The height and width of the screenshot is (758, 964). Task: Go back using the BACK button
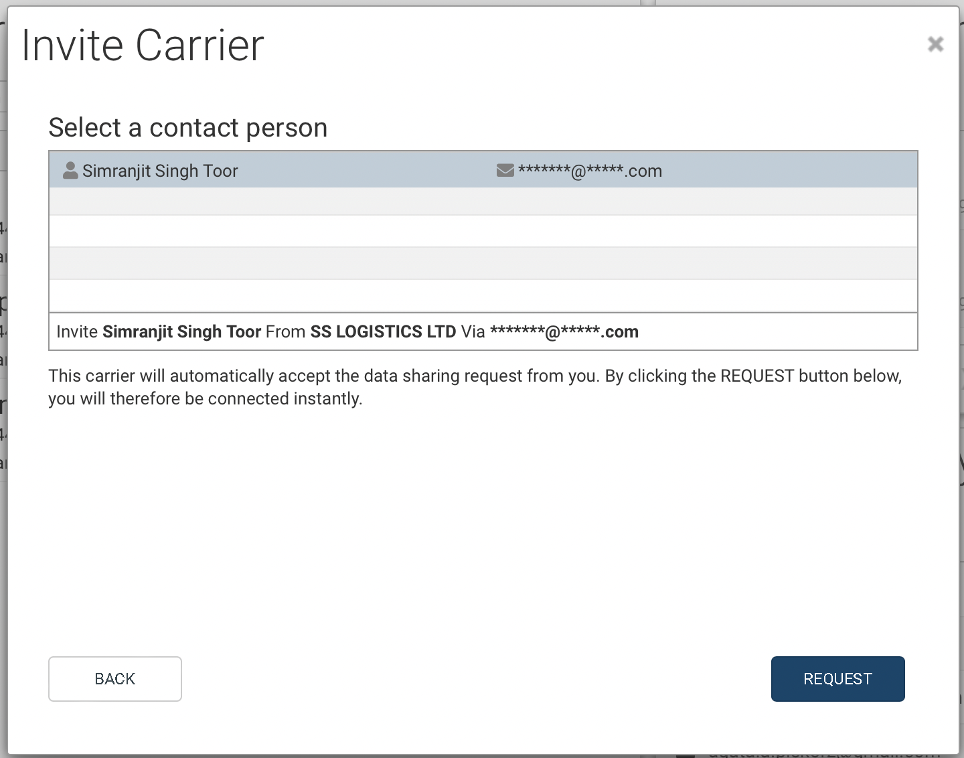tap(114, 678)
